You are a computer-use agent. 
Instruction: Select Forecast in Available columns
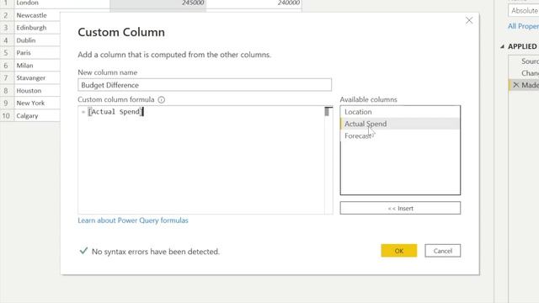click(400, 136)
